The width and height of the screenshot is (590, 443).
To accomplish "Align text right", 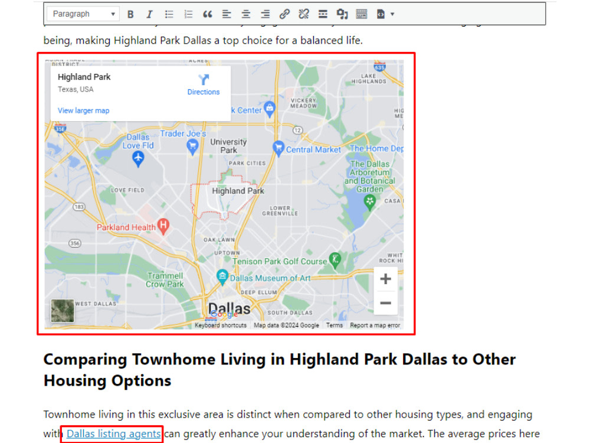I will [x=265, y=14].
